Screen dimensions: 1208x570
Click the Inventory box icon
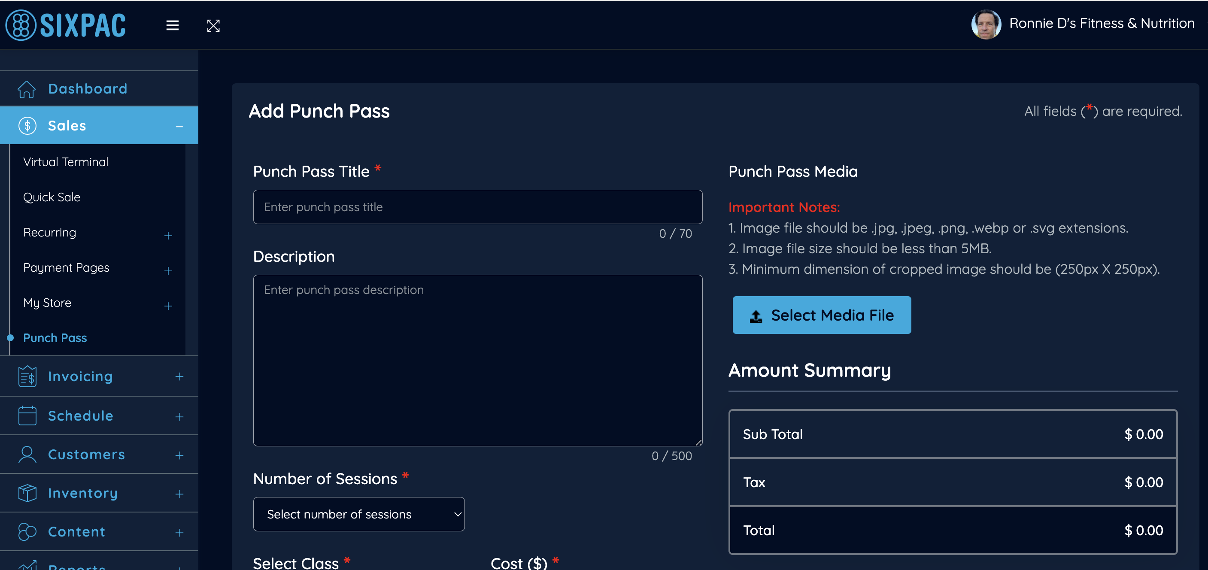27,493
